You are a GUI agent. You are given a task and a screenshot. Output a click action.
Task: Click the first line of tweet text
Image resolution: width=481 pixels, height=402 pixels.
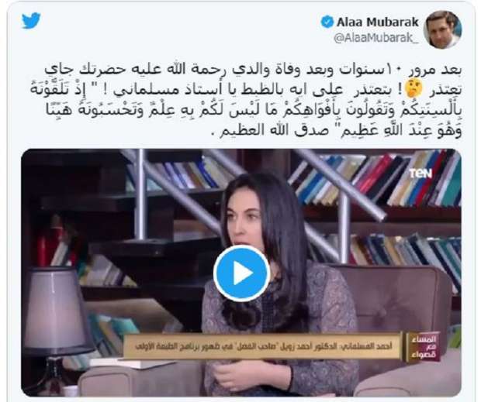pos(253,70)
